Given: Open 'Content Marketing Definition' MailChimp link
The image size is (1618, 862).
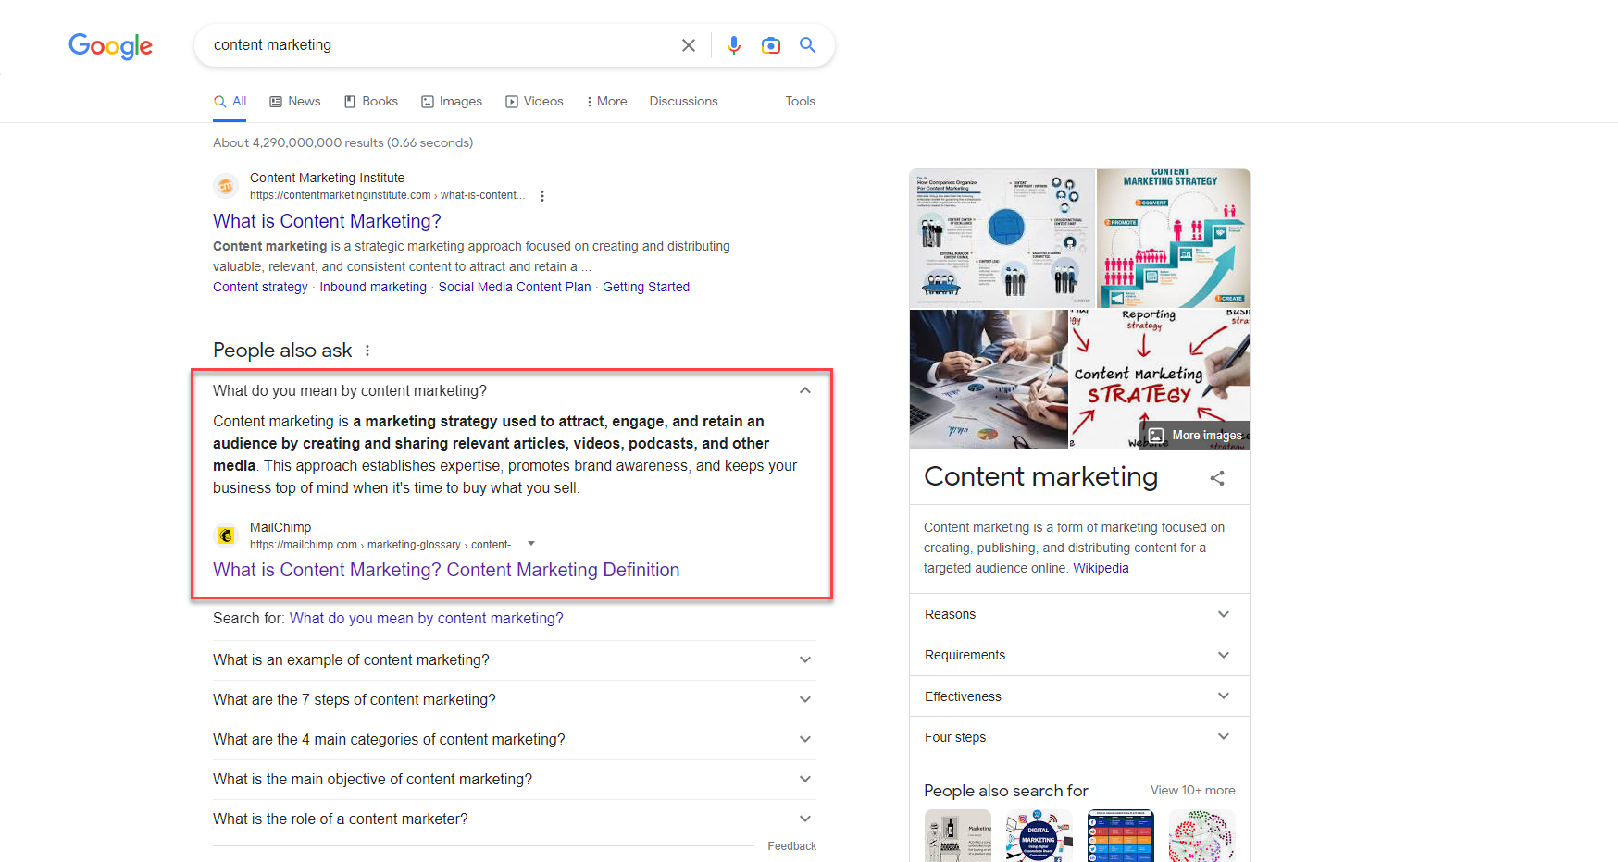Looking at the screenshot, I should click(446, 571).
